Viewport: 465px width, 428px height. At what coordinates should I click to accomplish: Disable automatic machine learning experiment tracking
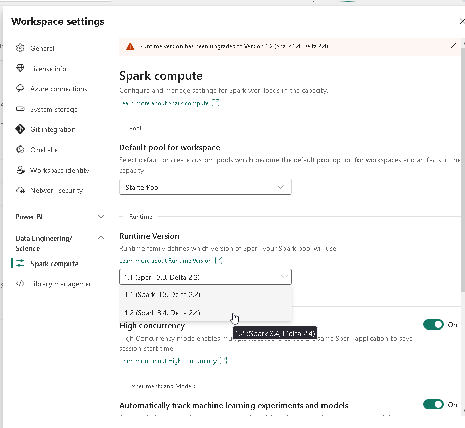pyautogui.click(x=433, y=404)
